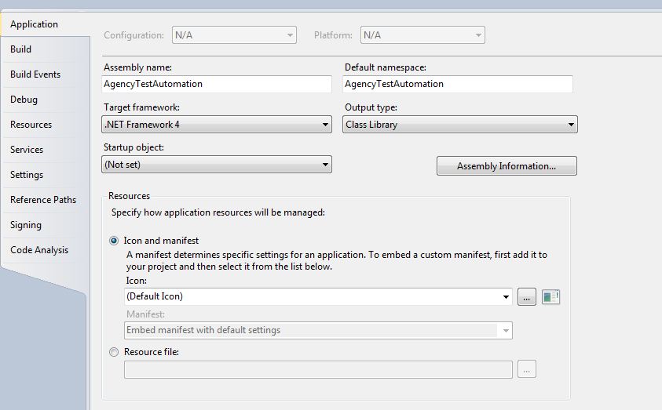The width and height of the screenshot is (662, 410).
Task: Switch to the Services tab
Action: 27,150
